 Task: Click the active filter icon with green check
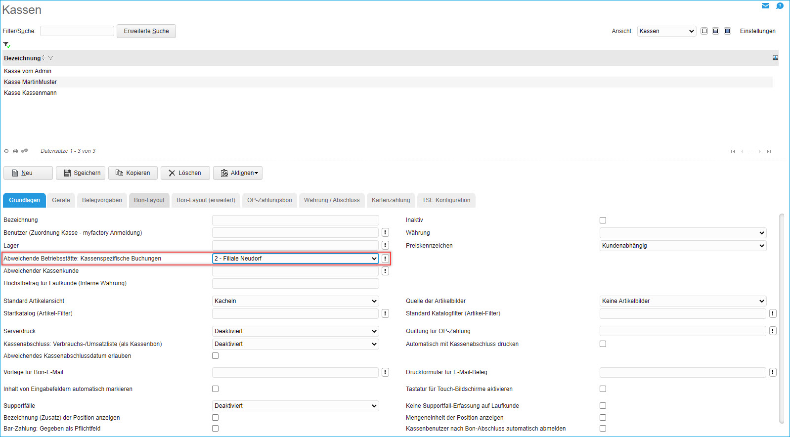click(6, 44)
